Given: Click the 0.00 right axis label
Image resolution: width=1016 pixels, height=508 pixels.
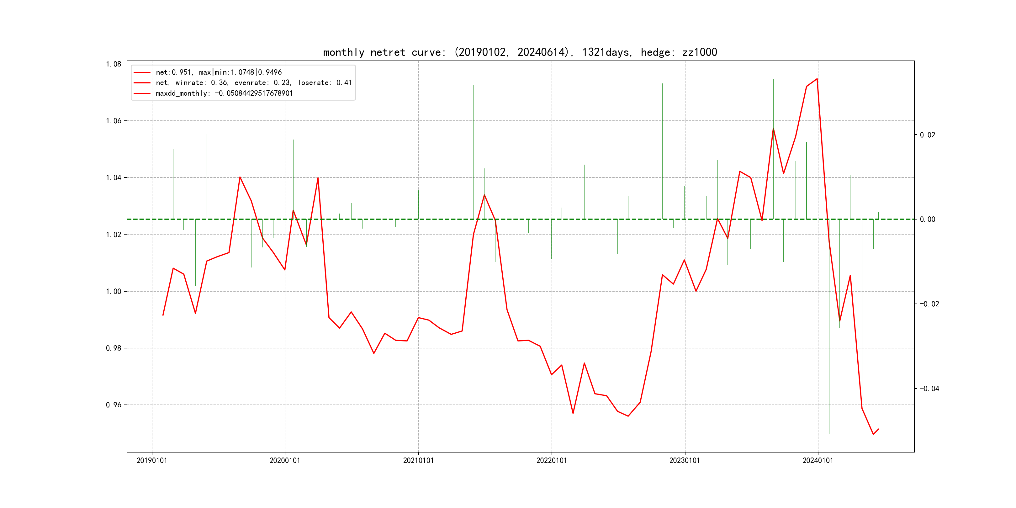Looking at the screenshot, I should point(927,219).
